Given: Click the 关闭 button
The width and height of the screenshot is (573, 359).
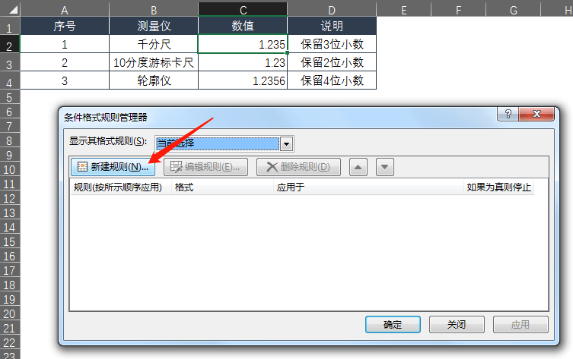Looking at the screenshot, I should tap(457, 324).
